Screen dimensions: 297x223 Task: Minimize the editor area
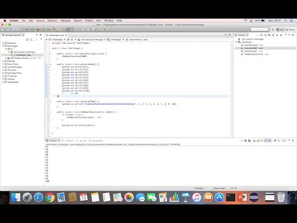[x=226, y=35]
